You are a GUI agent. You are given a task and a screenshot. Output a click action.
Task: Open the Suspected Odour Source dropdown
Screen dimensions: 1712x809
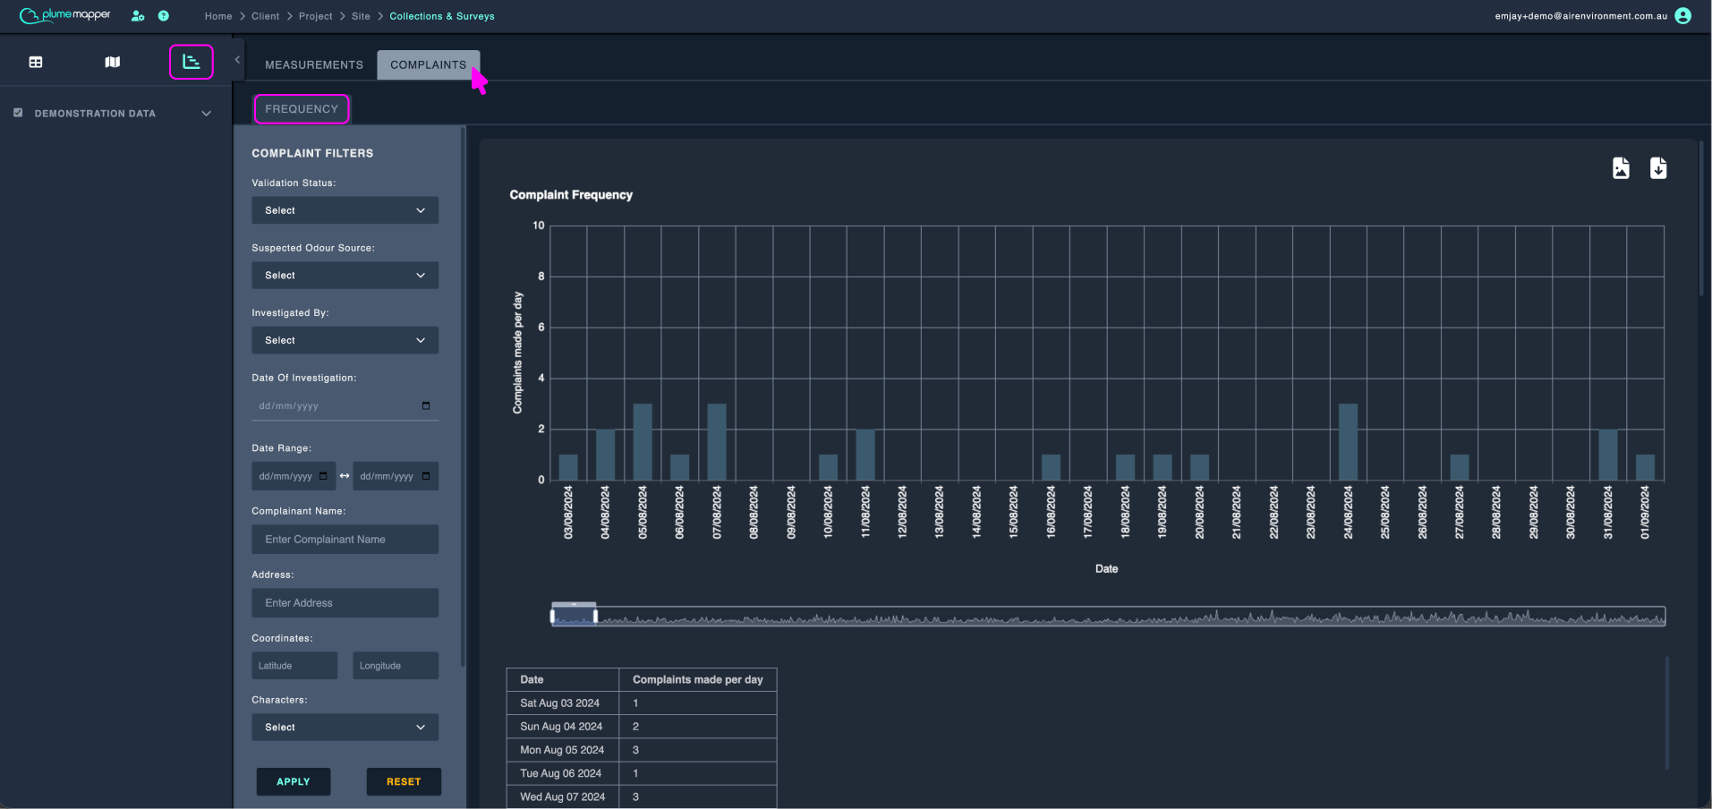click(345, 276)
